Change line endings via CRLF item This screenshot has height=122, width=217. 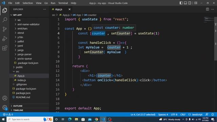pyautogui.click(x=183, y=115)
